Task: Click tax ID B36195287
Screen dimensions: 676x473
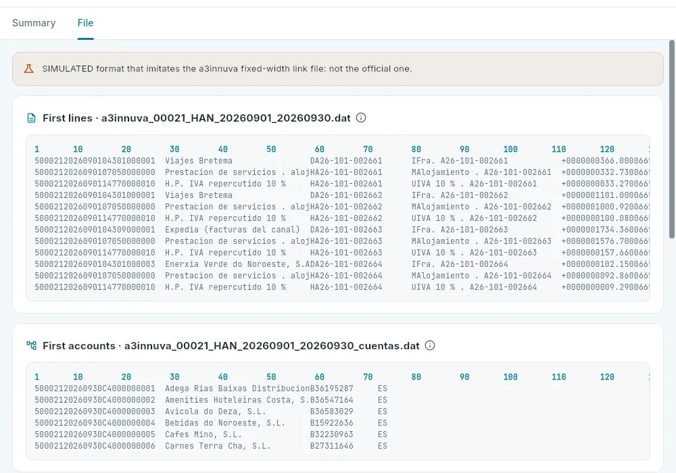Action: point(331,389)
